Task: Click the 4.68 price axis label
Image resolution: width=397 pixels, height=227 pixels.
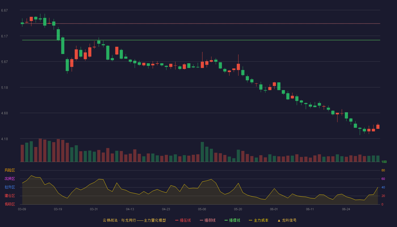Action: (4, 113)
